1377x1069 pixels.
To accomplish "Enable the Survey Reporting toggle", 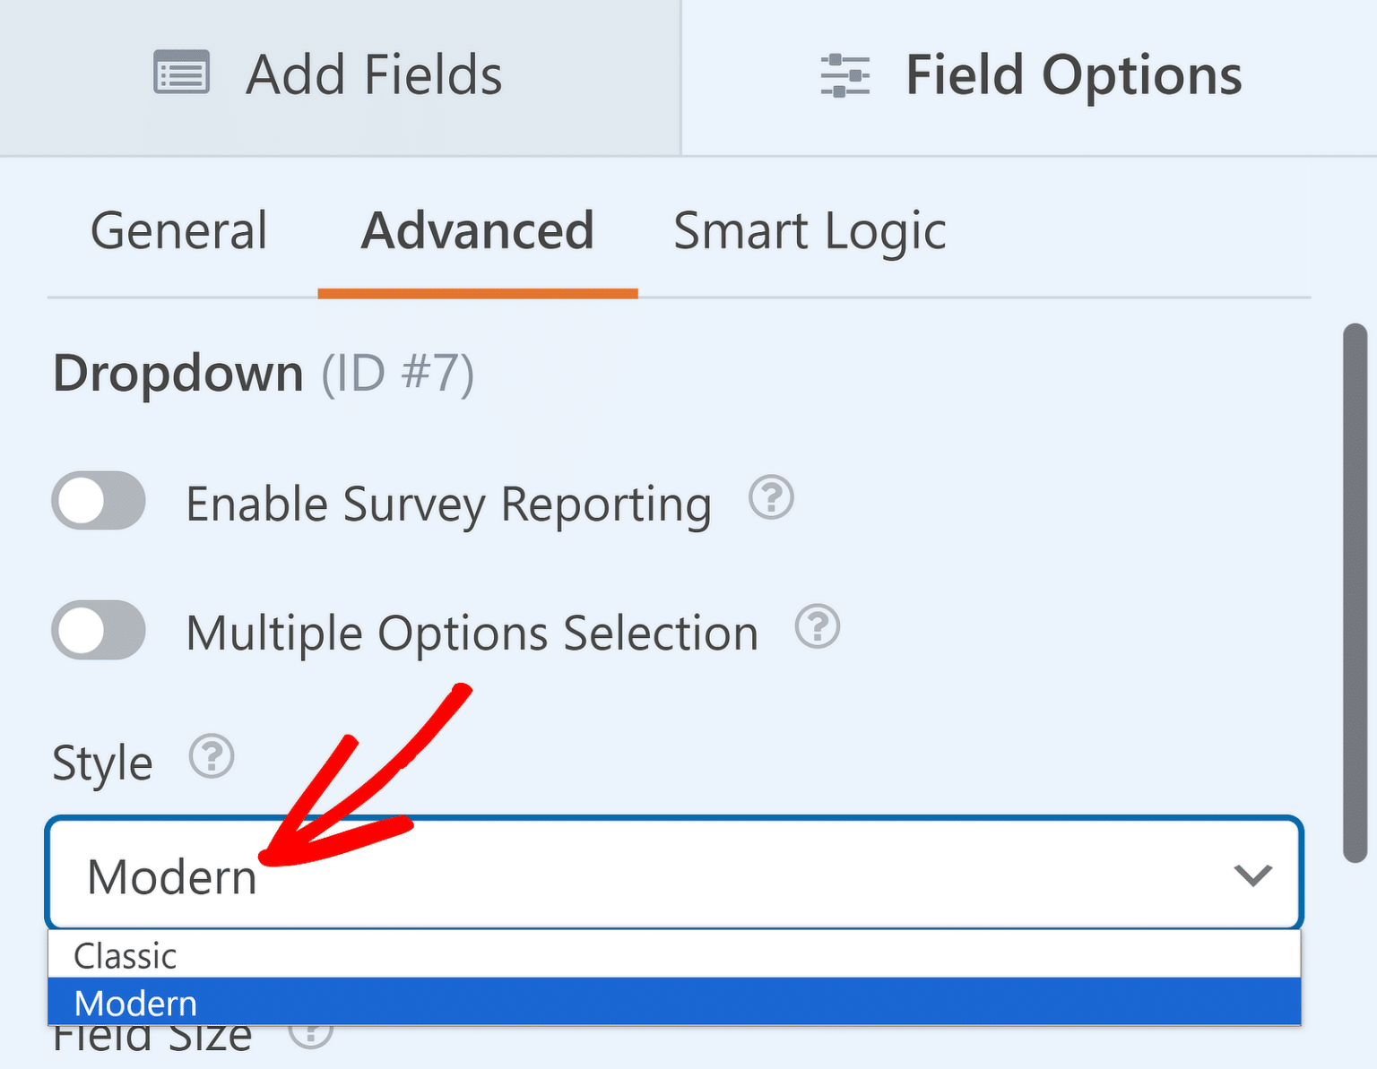I will click(98, 501).
